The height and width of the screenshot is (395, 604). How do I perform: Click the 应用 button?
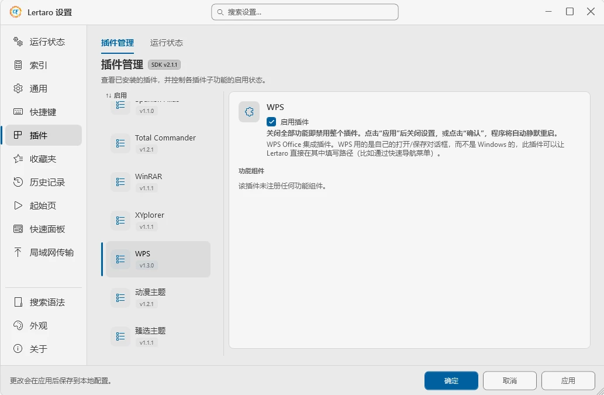click(568, 381)
